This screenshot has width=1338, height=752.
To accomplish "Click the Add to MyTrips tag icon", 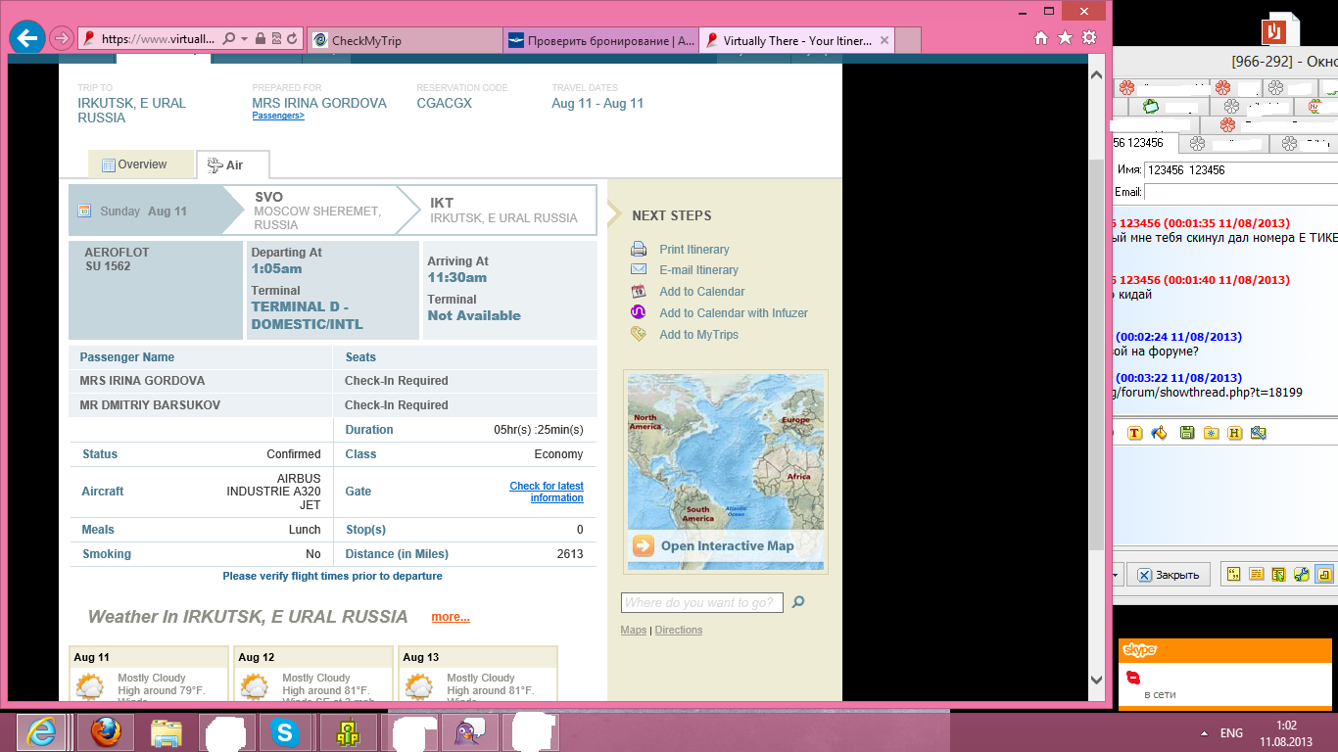I will pyautogui.click(x=639, y=334).
